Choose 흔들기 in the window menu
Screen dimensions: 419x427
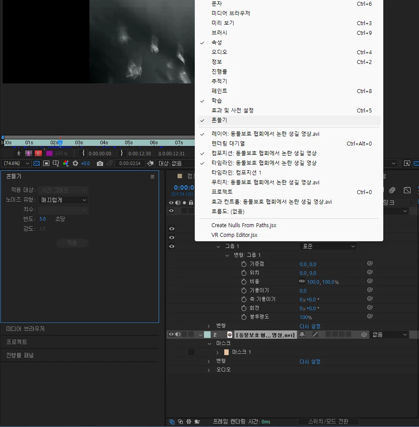[289, 120]
